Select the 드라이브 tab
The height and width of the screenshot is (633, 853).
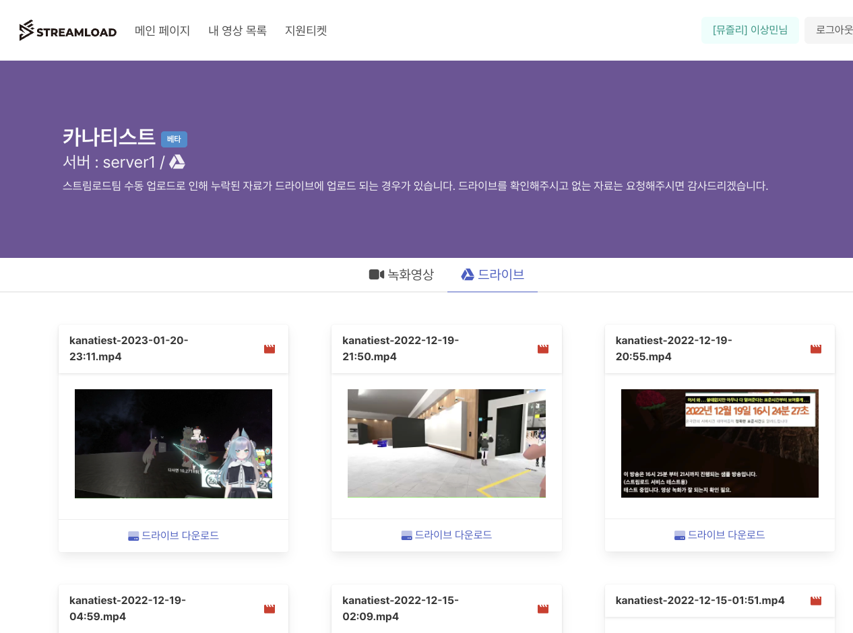[x=493, y=275]
